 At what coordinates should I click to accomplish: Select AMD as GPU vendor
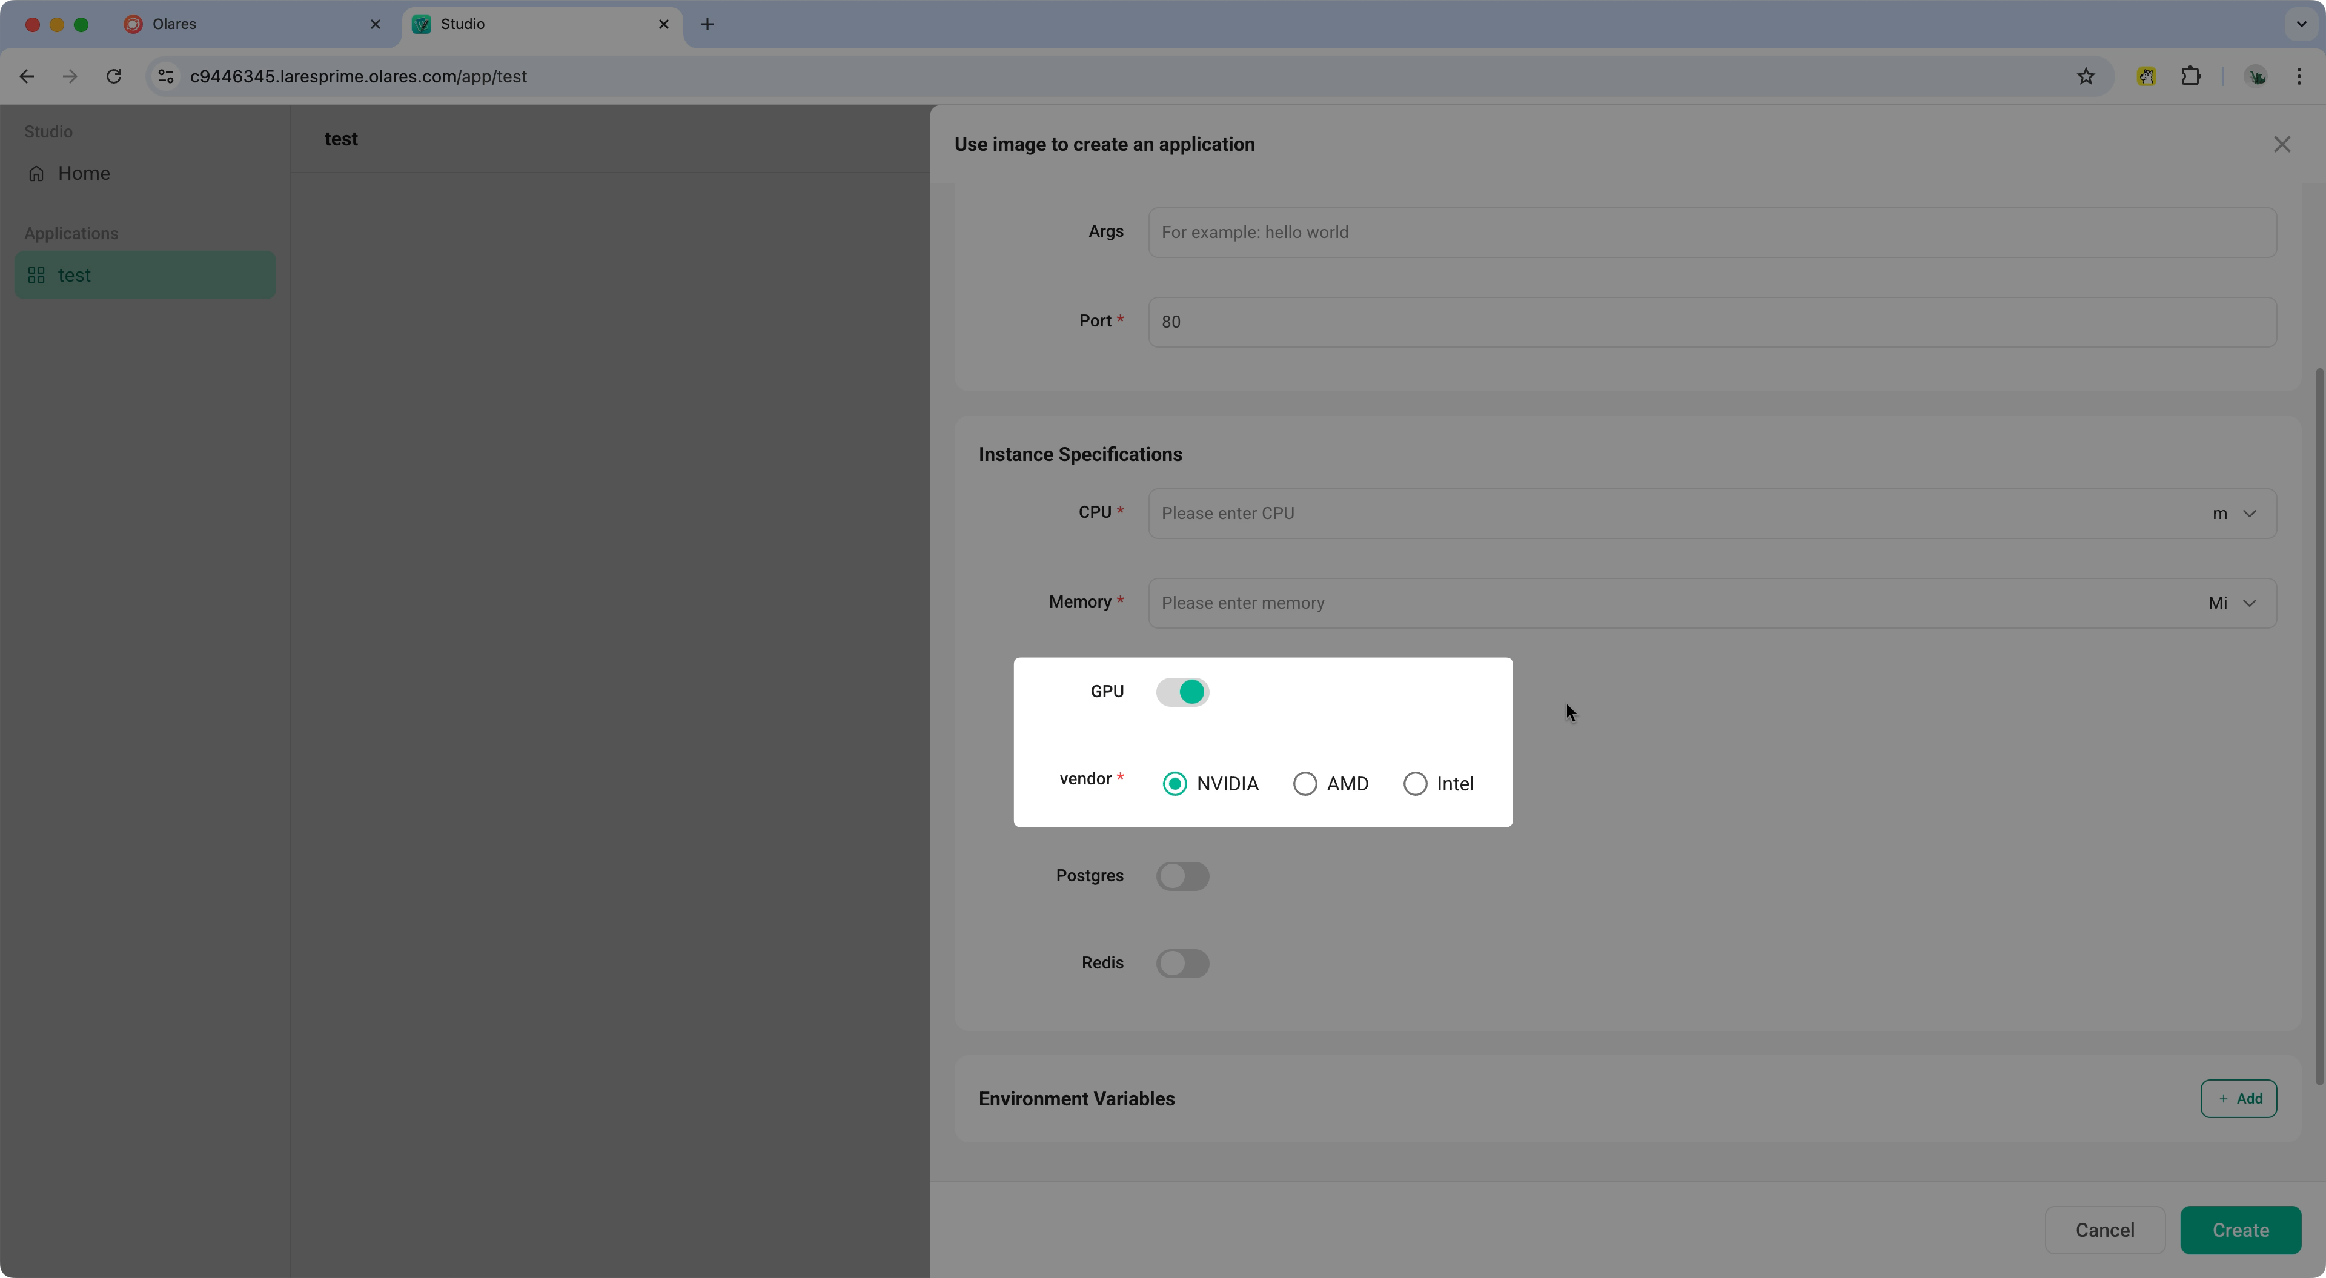[1305, 783]
